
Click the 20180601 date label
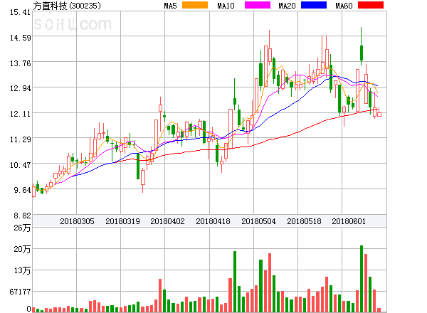click(x=349, y=221)
